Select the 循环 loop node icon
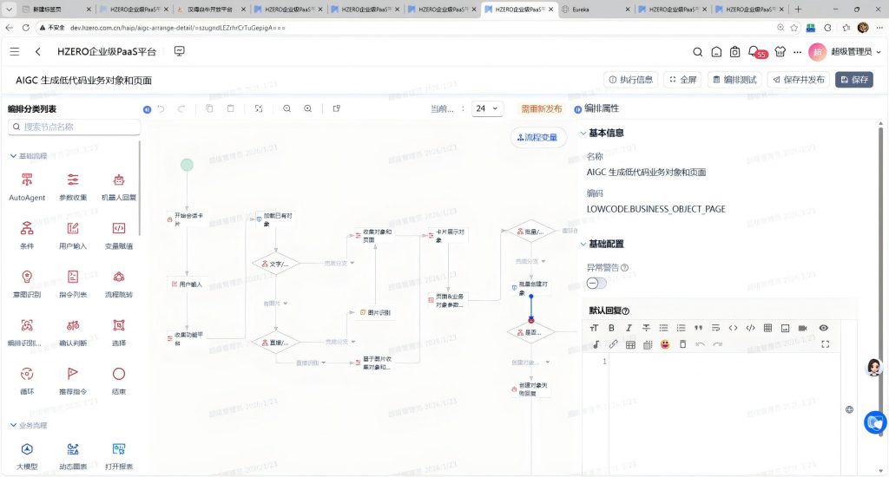 27,374
